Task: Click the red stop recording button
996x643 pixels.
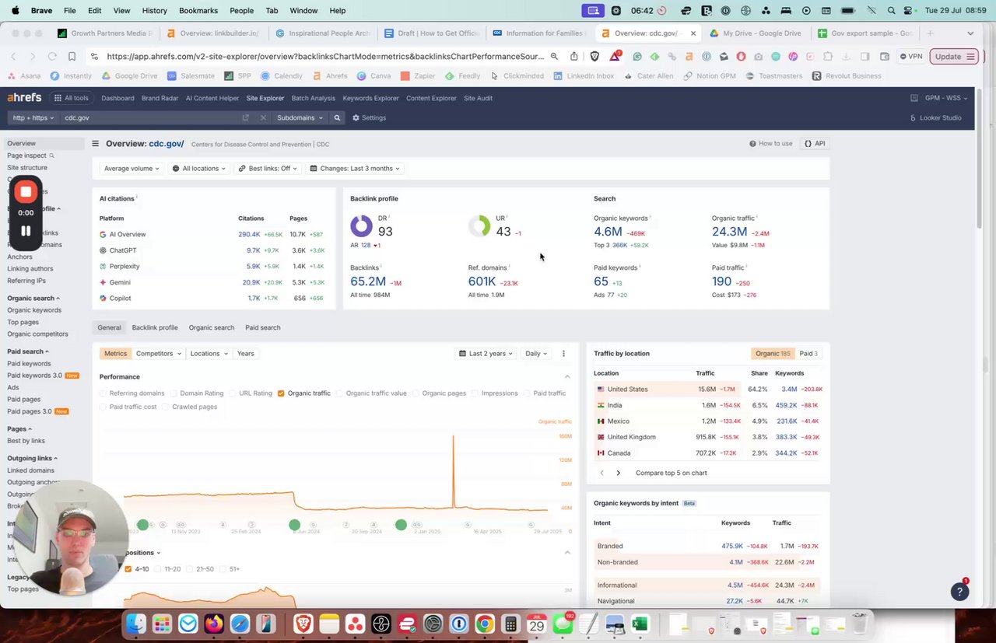Action: pos(26,191)
